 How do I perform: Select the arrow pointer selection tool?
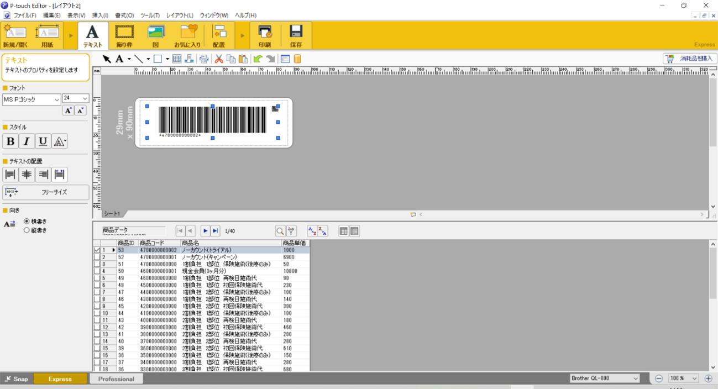pos(107,59)
